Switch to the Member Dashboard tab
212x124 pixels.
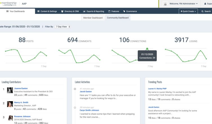point(93,18)
